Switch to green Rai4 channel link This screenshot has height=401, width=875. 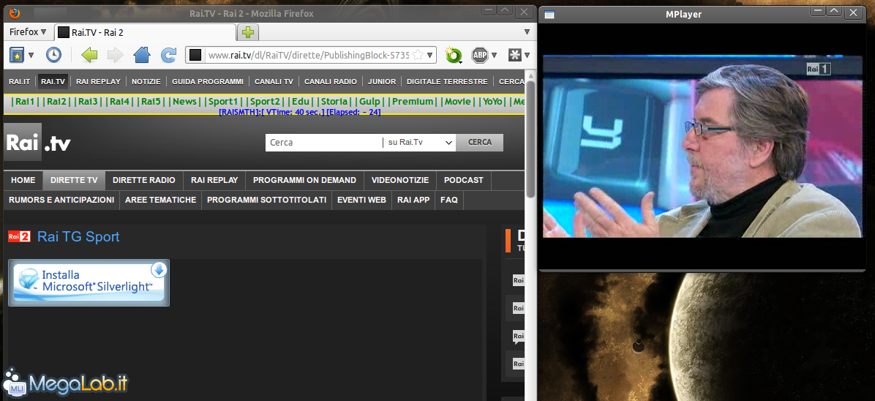point(119,102)
